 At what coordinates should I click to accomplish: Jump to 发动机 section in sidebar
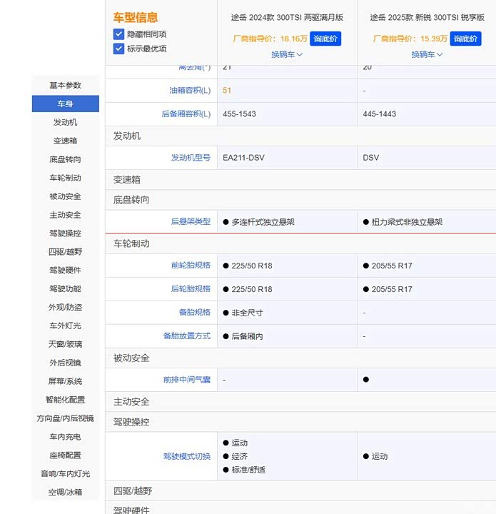[x=65, y=123]
